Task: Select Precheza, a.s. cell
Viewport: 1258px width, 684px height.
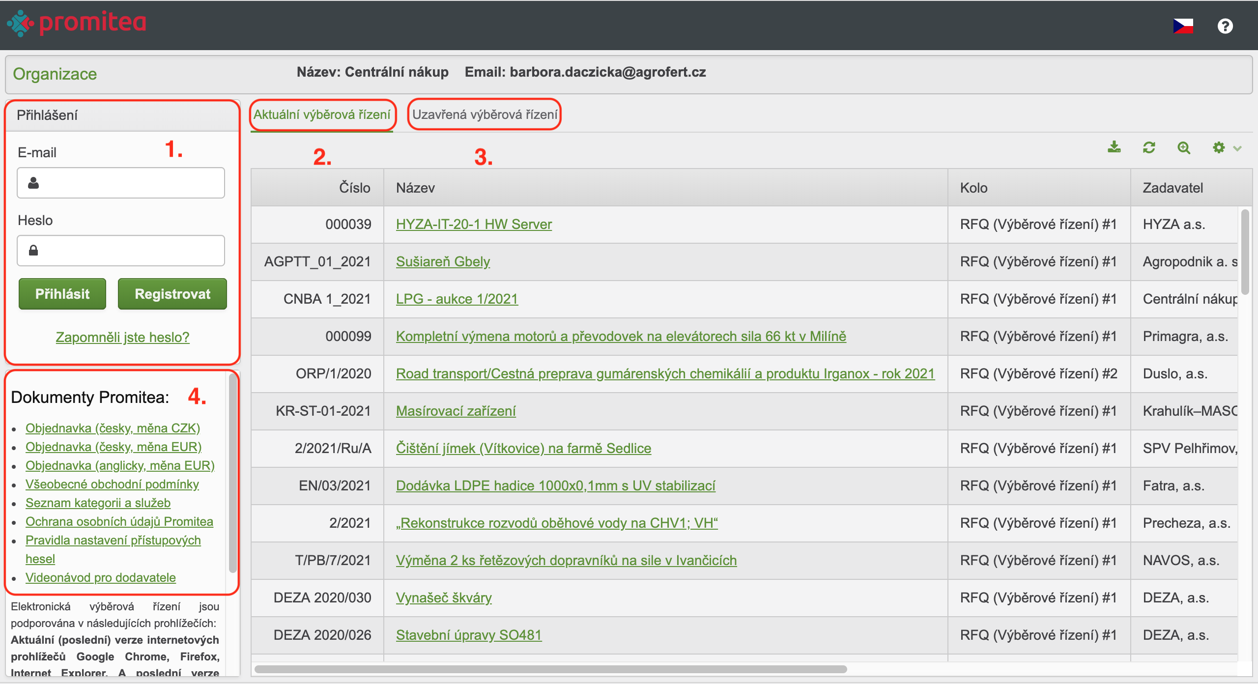Action: [1185, 523]
